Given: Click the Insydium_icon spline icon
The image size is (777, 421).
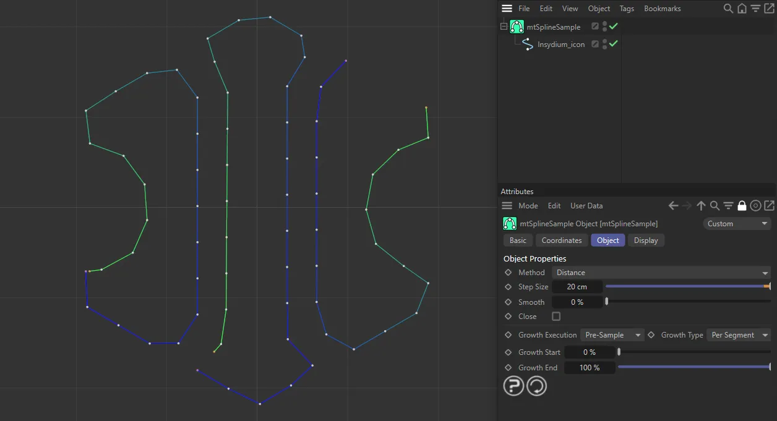Looking at the screenshot, I should tap(527, 44).
